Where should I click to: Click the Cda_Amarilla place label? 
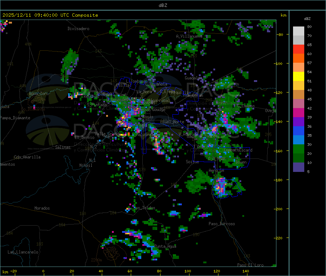coord(27,157)
